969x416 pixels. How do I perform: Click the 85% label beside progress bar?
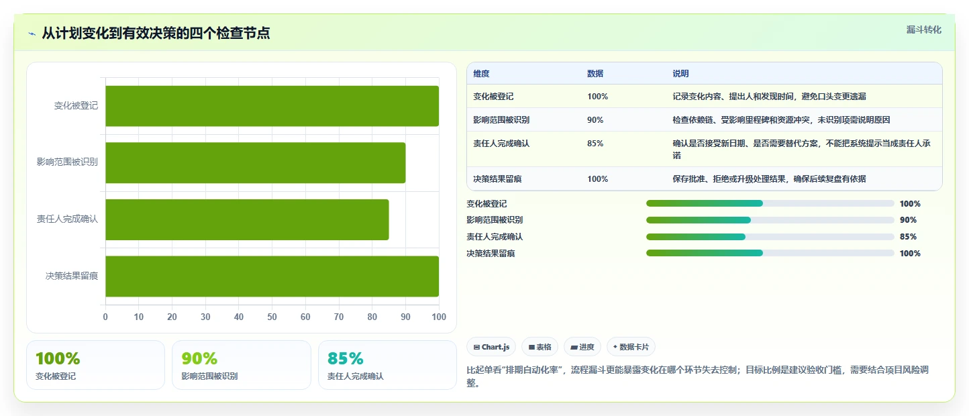tap(908, 237)
